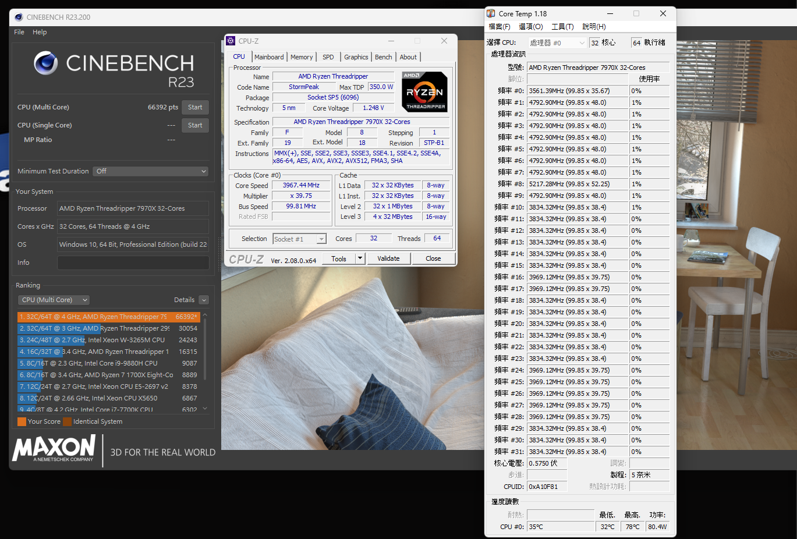The image size is (797, 539).
Task: Click the Core Voltage 1.248 V value
Action: (x=374, y=108)
